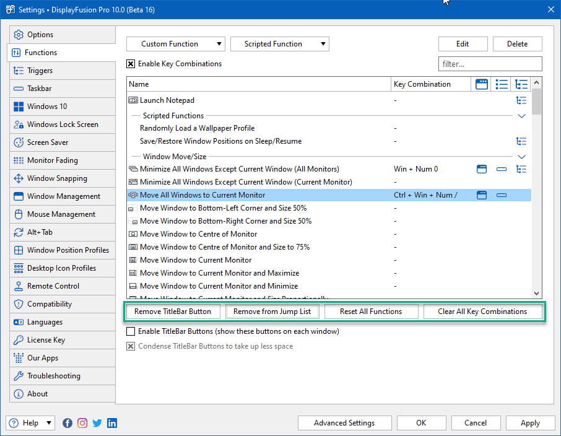Click TitleBar icon in Move All Windows row

coord(482,195)
